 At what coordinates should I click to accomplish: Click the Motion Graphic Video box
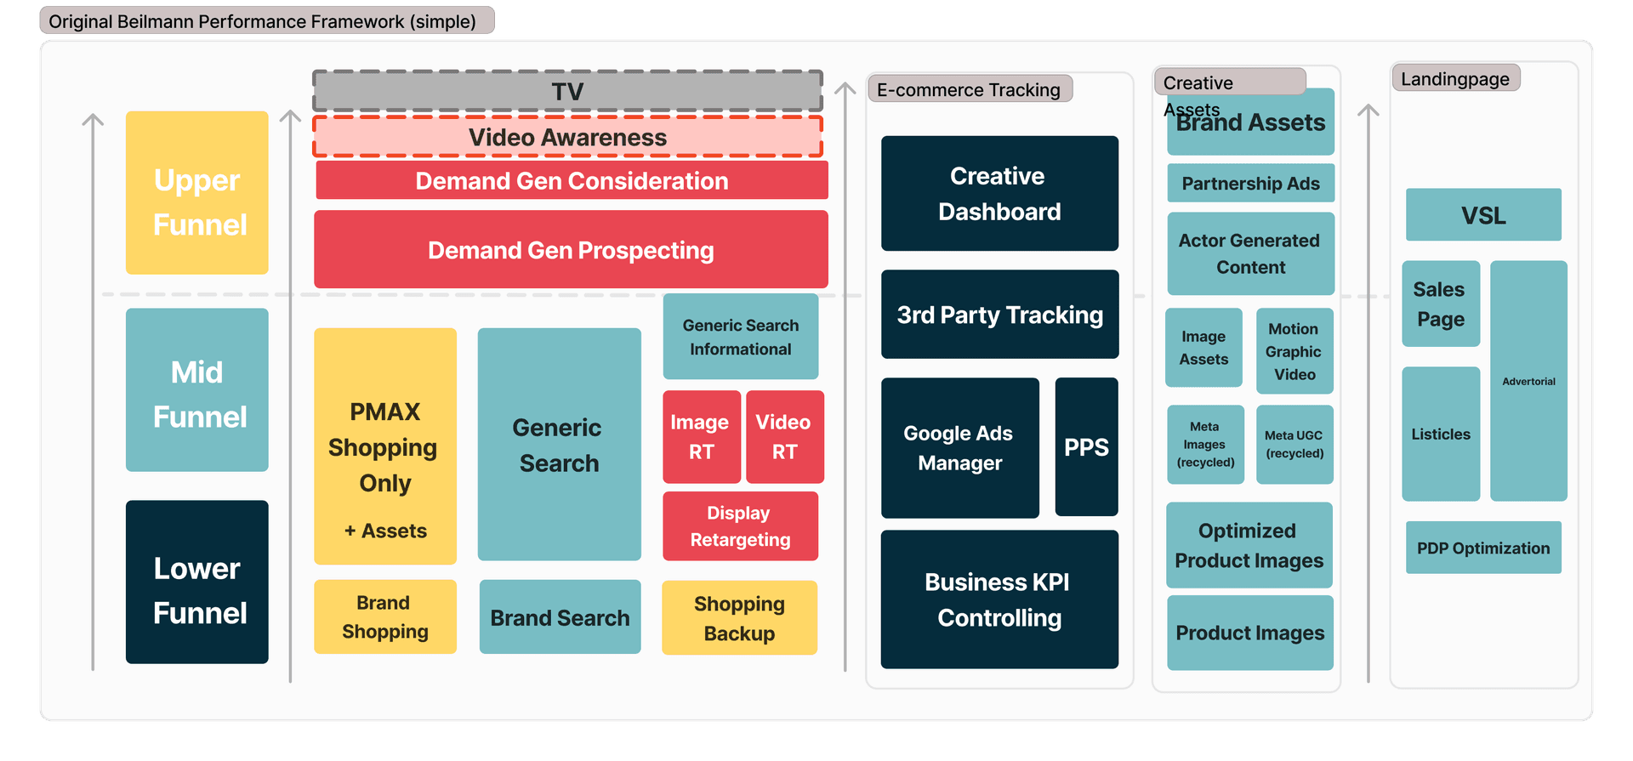[1294, 351]
